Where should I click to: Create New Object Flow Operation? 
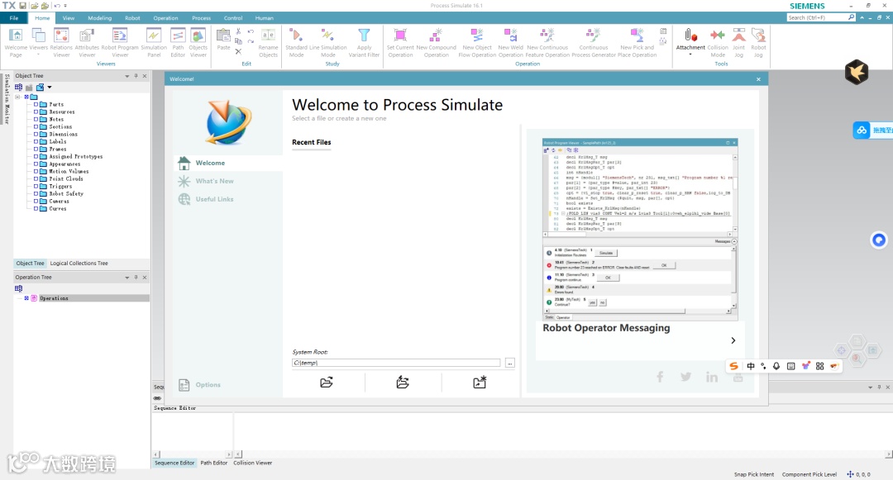click(x=477, y=43)
